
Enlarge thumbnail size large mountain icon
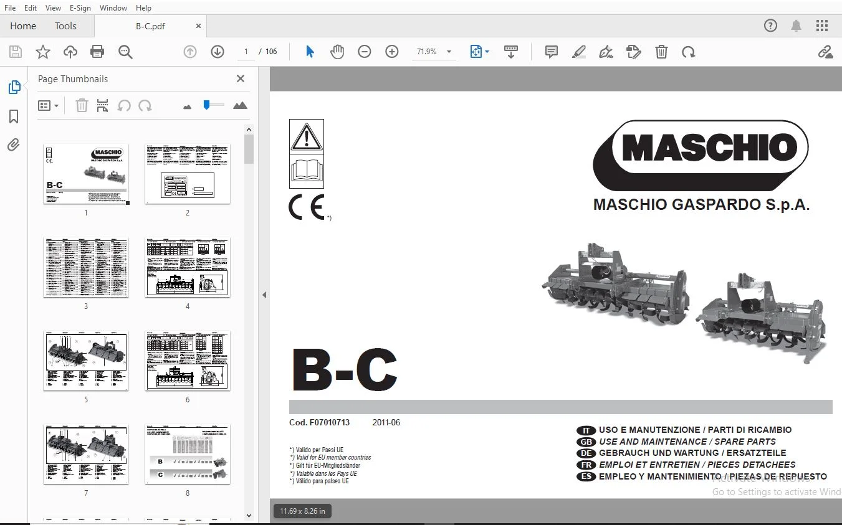point(240,105)
